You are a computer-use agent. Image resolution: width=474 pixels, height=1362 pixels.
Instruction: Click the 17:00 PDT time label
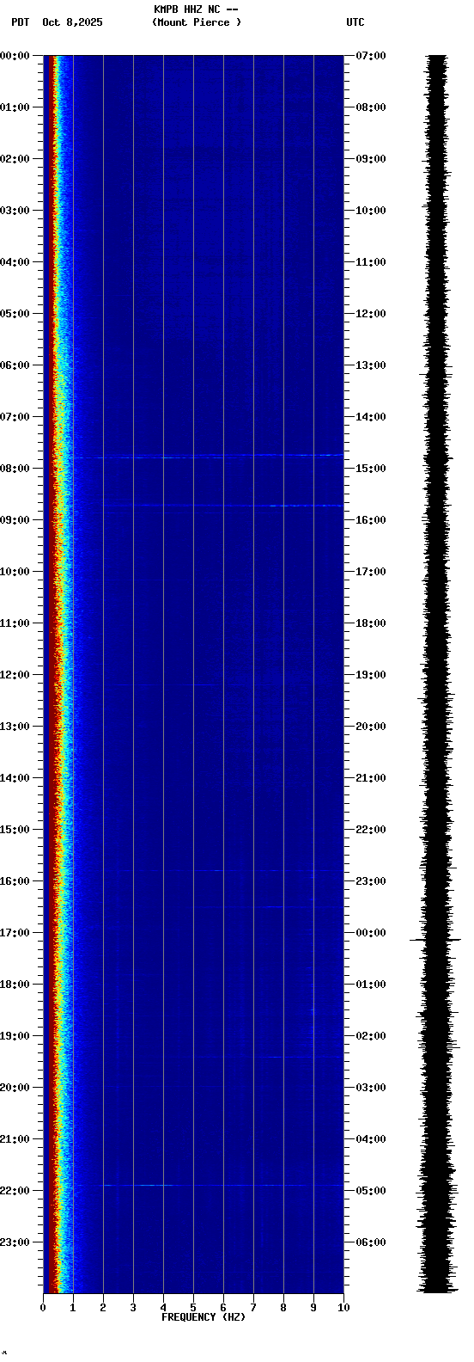pos(15,933)
